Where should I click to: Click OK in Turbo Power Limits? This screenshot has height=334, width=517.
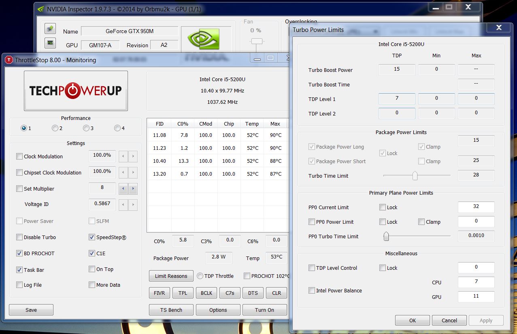pyautogui.click(x=413, y=320)
